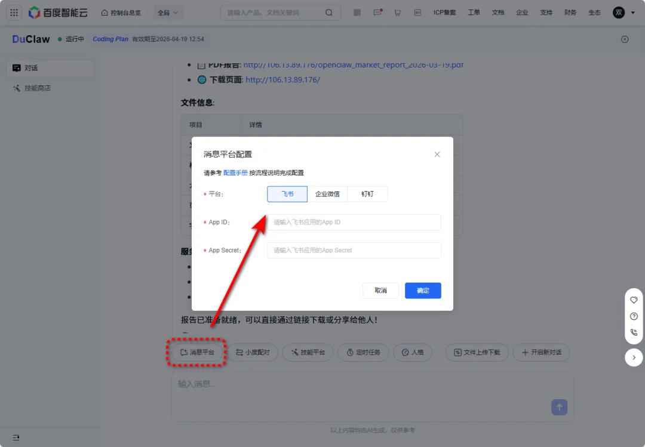Image resolution: width=645 pixels, height=447 pixels.
Task: Focus the App Secret input field
Action: pyautogui.click(x=354, y=250)
